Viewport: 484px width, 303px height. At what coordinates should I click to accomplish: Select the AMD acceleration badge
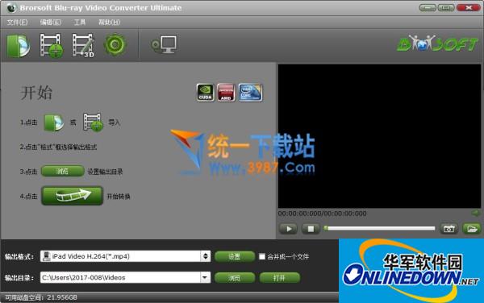tap(226, 93)
